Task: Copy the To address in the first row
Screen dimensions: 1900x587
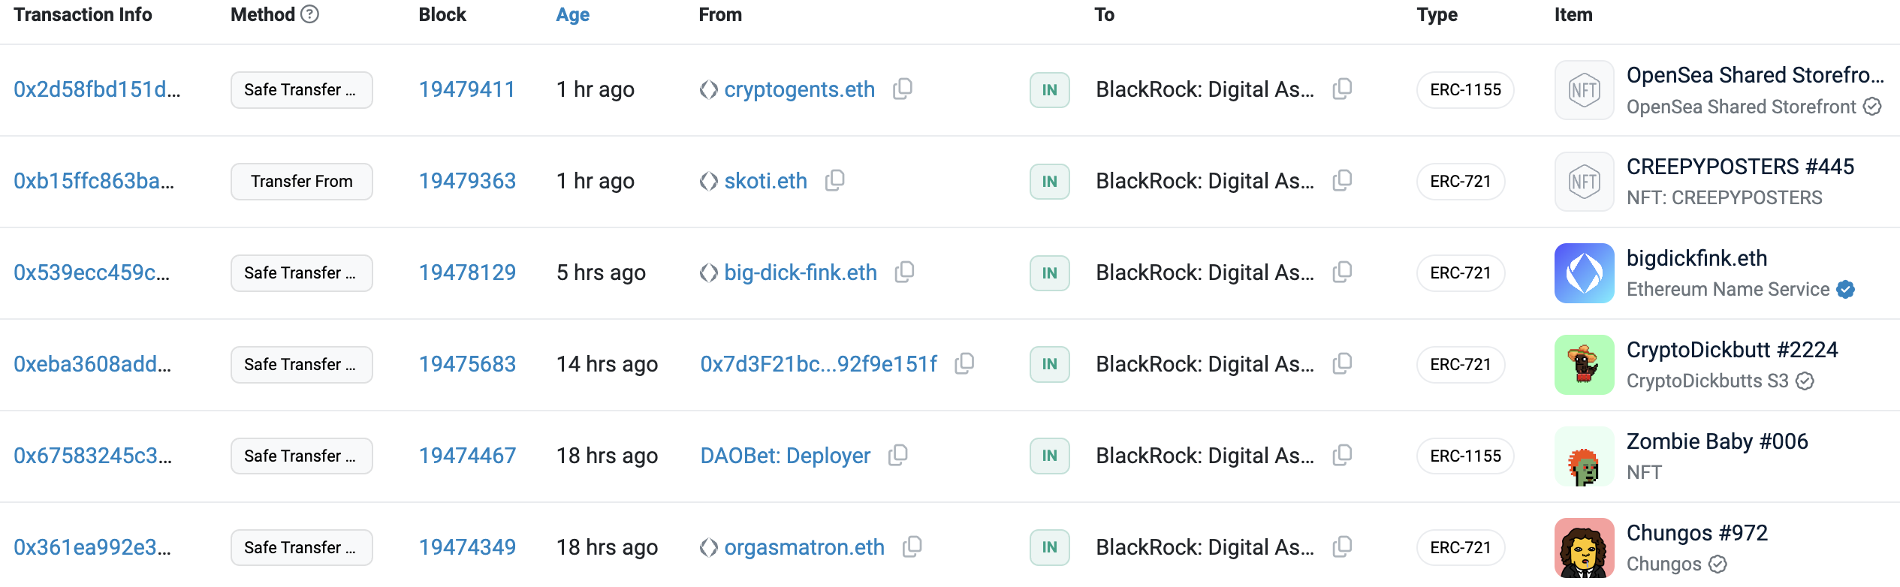Action: click(1343, 89)
